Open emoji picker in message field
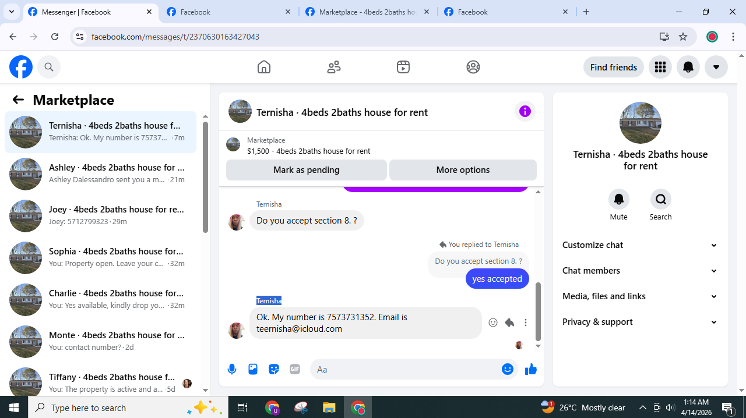This screenshot has width=746, height=418. [x=508, y=369]
